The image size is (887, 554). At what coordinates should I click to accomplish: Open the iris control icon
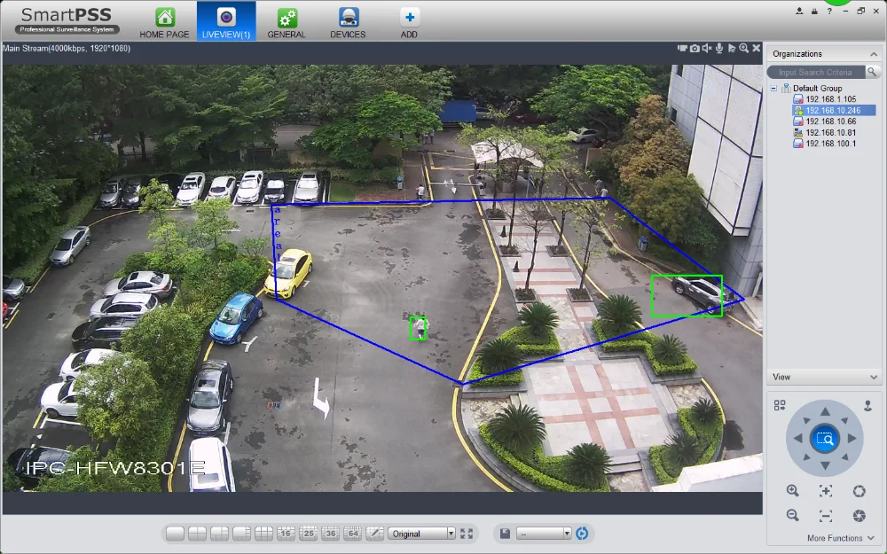[859, 491]
